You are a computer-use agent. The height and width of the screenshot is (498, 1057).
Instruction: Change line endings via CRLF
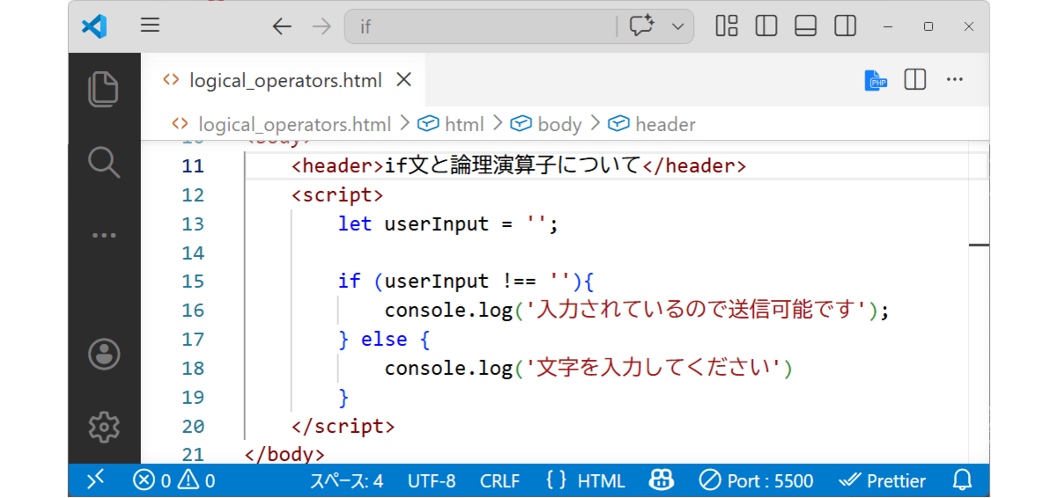[499, 480]
